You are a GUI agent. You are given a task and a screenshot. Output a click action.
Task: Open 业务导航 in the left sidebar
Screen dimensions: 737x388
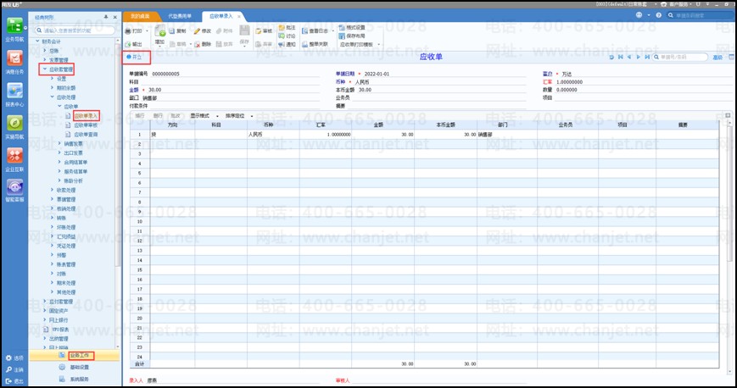[x=14, y=28]
